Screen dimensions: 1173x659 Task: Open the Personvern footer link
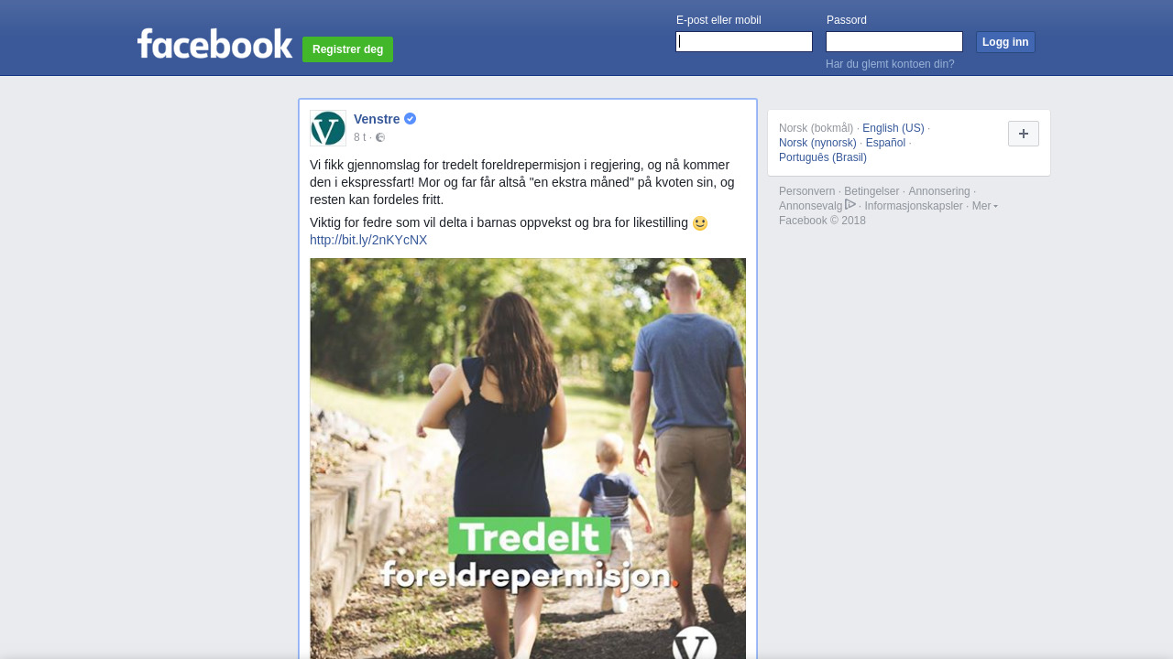click(807, 191)
